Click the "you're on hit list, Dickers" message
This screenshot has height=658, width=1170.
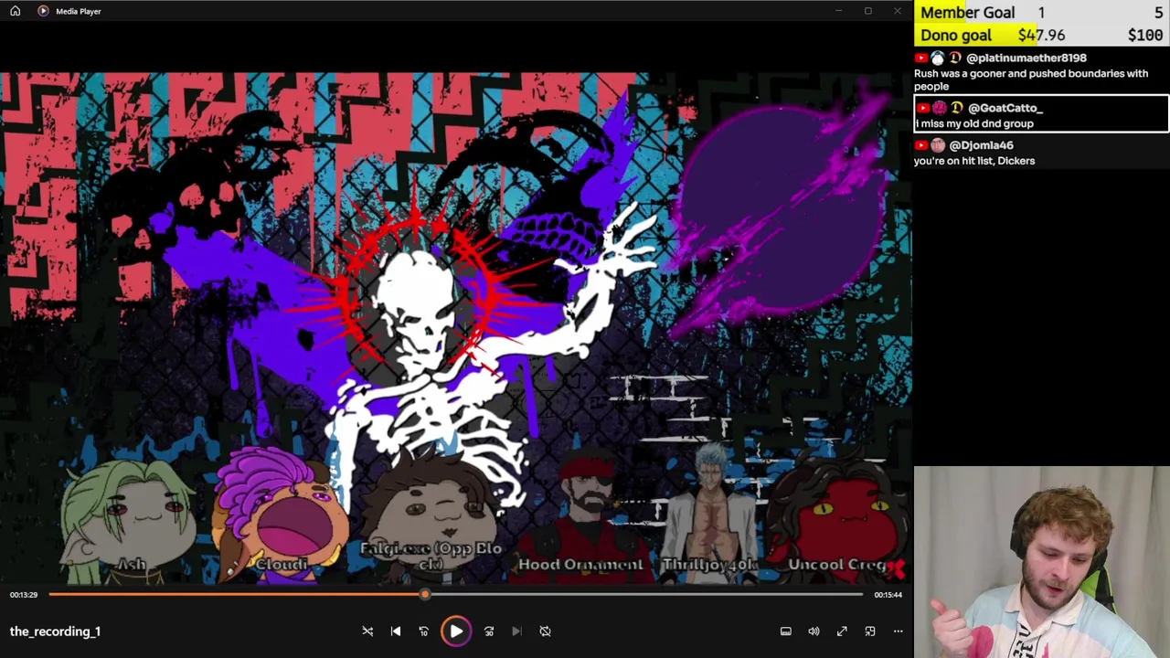pyautogui.click(x=974, y=161)
